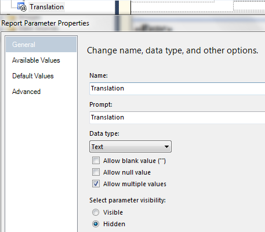Image resolution: width=265 pixels, height=232 pixels.
Task: Open the Default Values page
Action: click(x=33, y=76)
